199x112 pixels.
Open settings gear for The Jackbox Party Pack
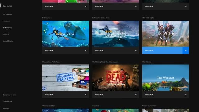click(x=86, y=94)
